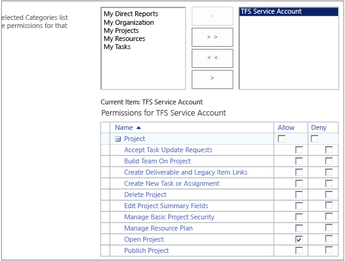Allow Manage Resource Plan

tap(299, 228)
